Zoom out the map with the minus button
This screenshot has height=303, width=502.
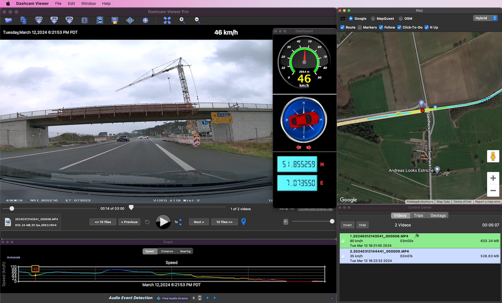(x=493, y=191)
